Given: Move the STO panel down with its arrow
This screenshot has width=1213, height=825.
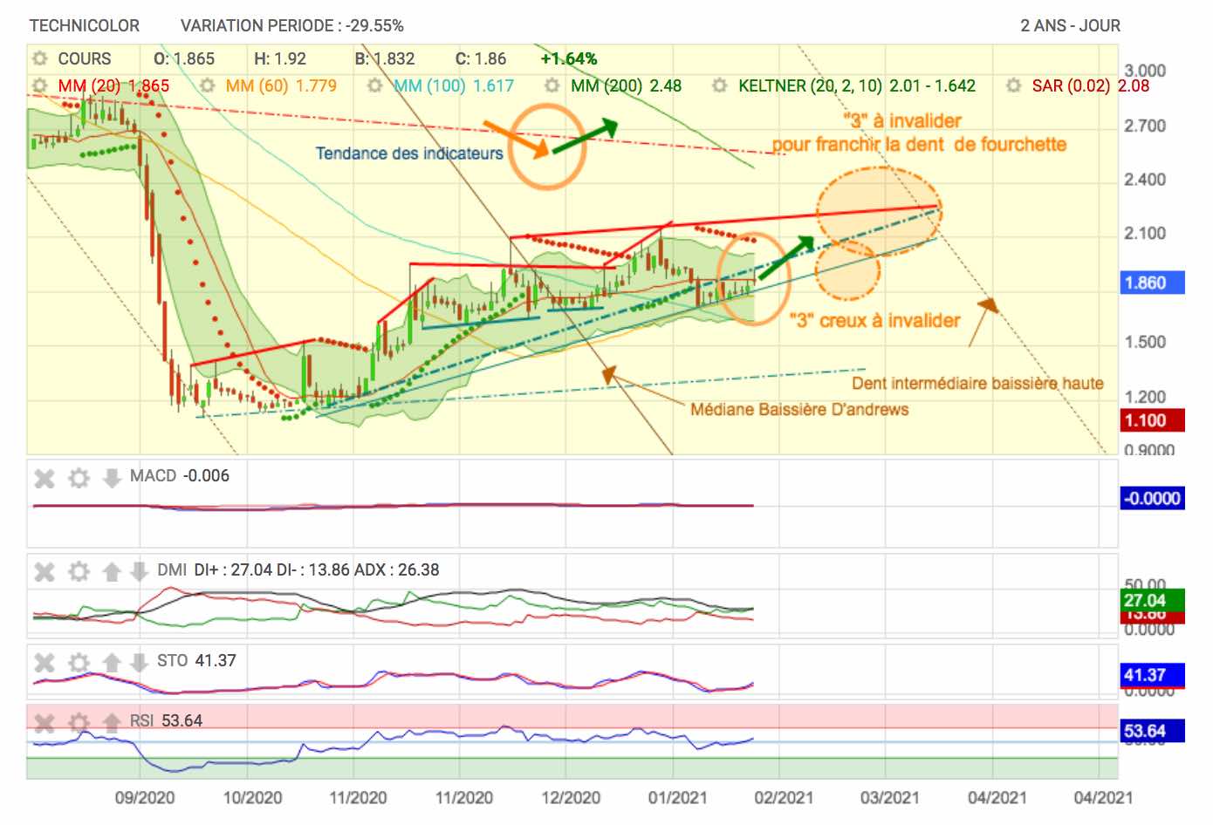Looking at the screenshot, I should pyautogui.click(x=140, y=663).
